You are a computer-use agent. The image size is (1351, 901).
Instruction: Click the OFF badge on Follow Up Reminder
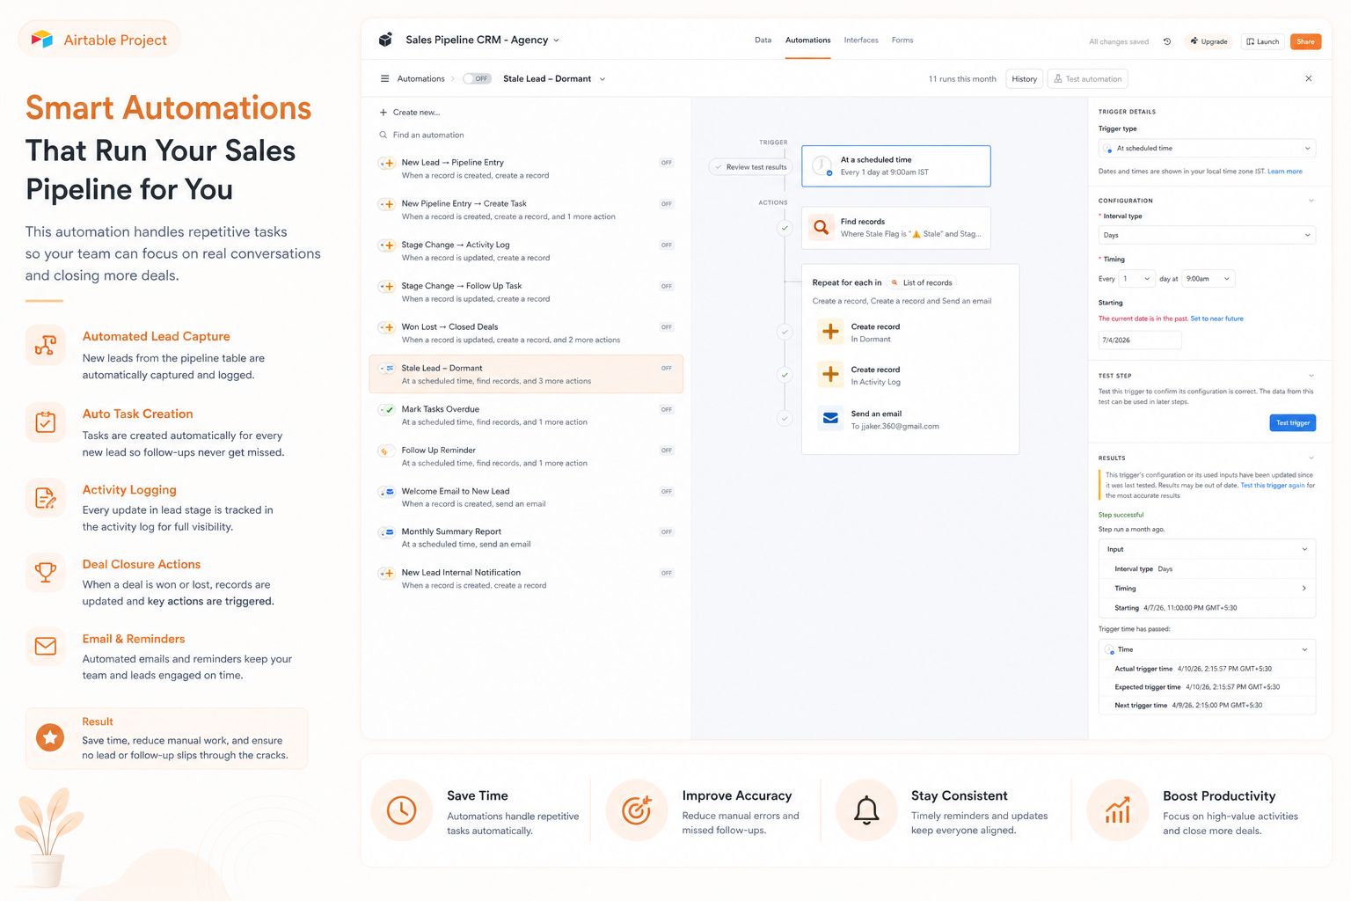click(667, 450)
